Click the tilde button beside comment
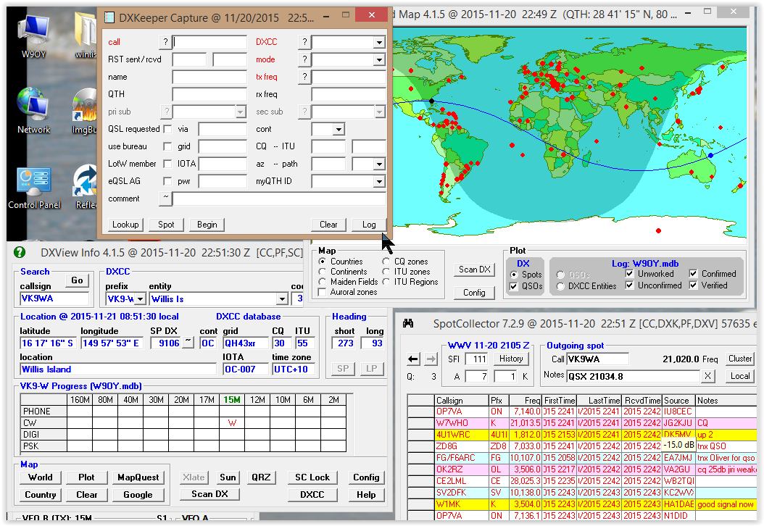Viewport: 764px width, 526px height. [166, 199]
